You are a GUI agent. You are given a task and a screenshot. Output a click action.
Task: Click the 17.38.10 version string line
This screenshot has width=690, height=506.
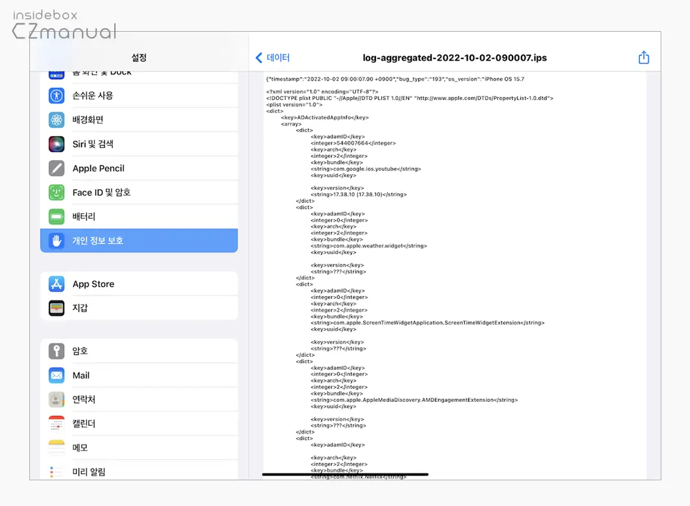click(359, 194)
